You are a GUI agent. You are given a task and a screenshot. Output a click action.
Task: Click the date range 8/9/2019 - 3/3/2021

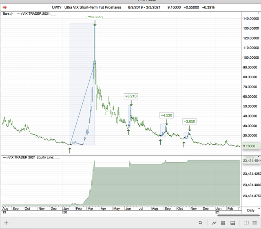click(144, 7)
